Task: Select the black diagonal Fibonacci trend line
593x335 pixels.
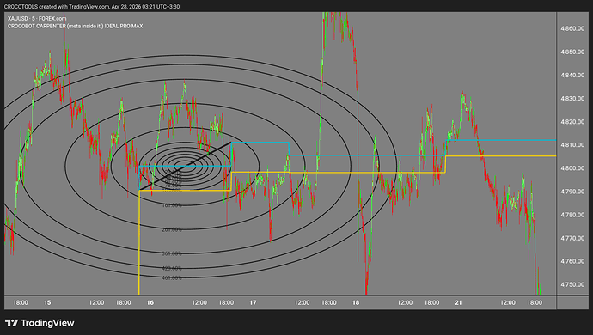Action: 186,166
